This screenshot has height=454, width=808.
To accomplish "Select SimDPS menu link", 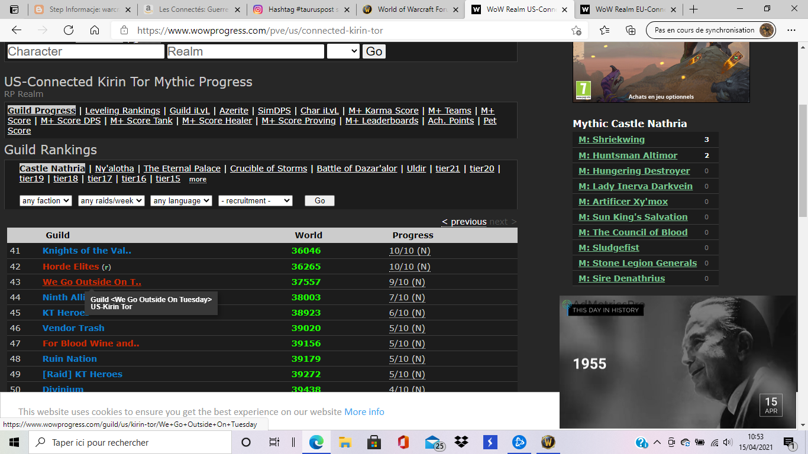I will pyautogui.click(x=274, y=111).
